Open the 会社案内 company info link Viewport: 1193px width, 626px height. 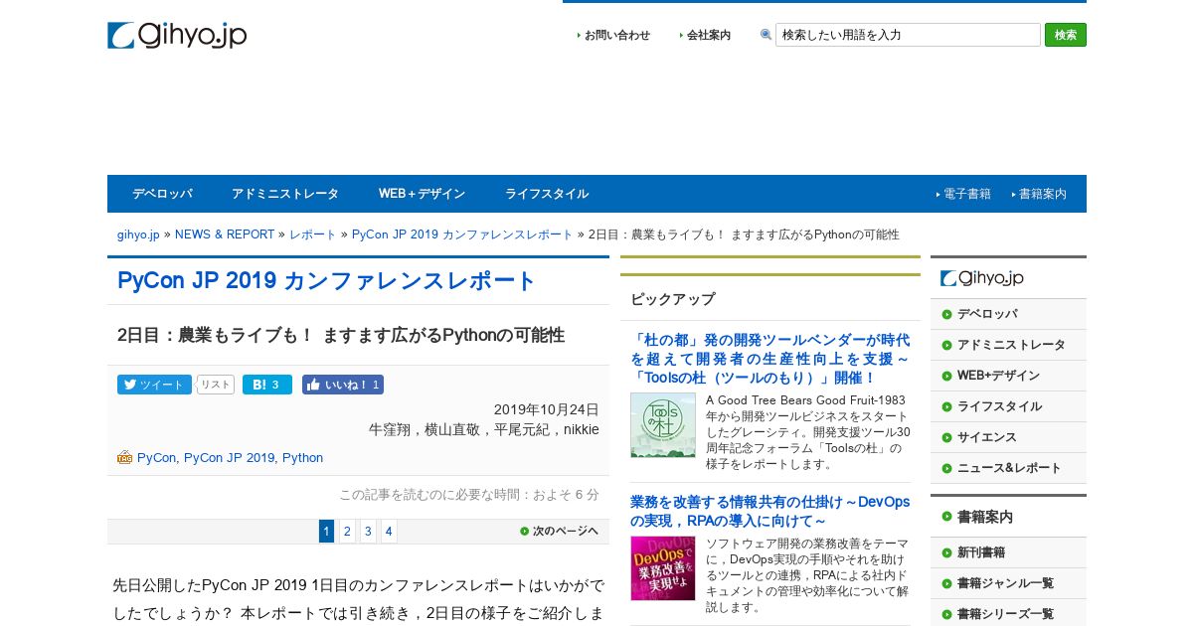coord(709,35)
